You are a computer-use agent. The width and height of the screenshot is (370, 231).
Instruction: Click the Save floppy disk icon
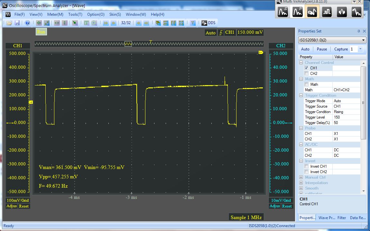[17, 23]
